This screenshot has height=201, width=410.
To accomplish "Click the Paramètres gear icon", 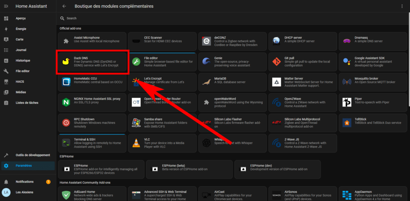I will point(6,166).
